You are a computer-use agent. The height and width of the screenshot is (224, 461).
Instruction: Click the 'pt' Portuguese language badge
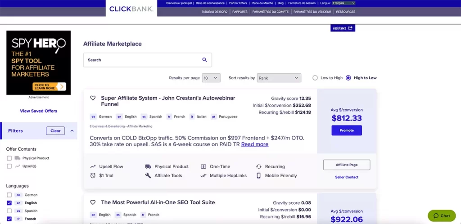click(x=214, y=116)
